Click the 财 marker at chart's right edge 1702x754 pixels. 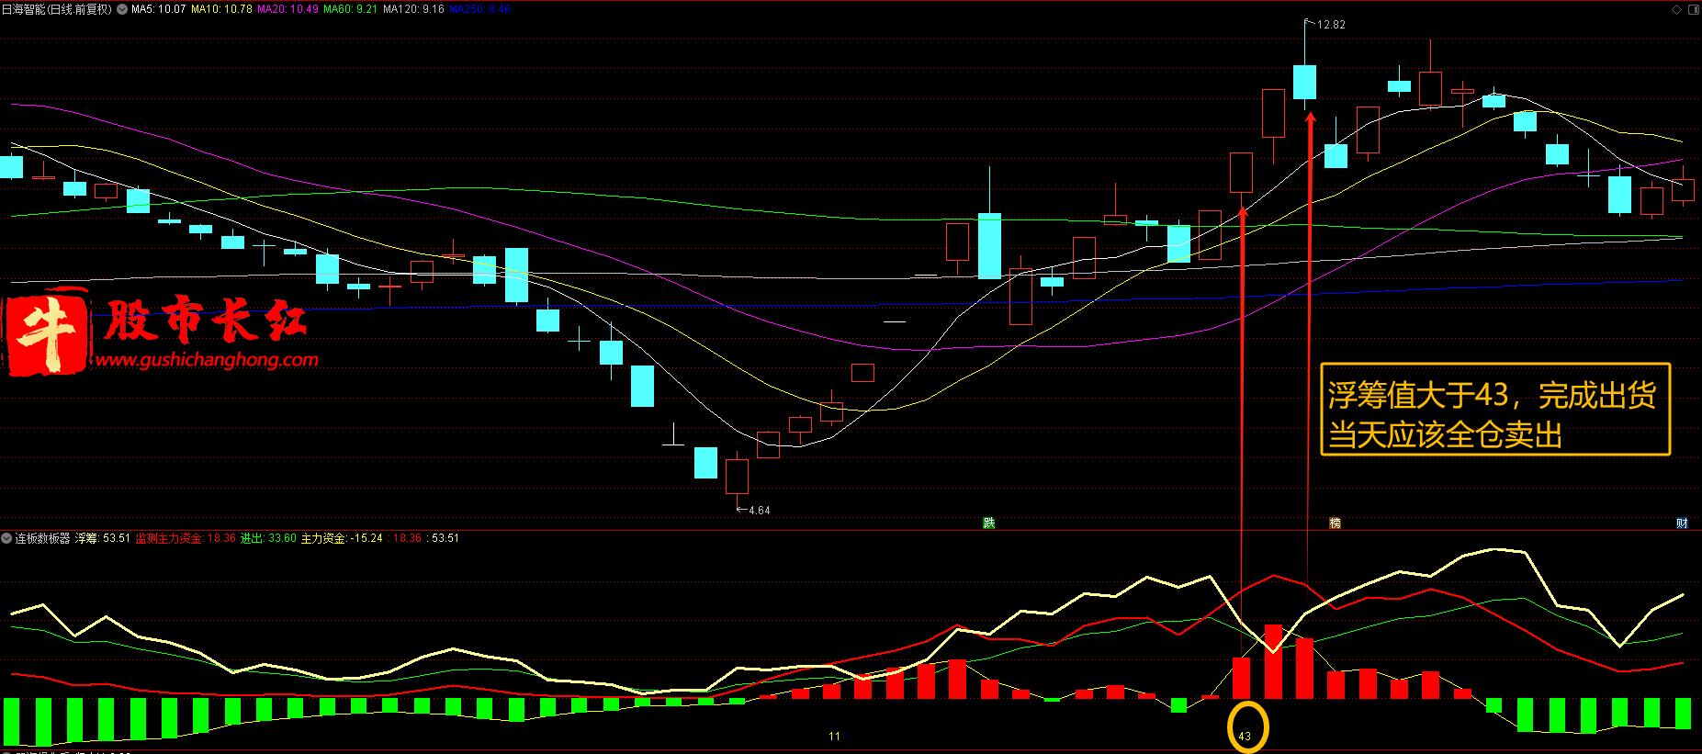[1682, 523]
